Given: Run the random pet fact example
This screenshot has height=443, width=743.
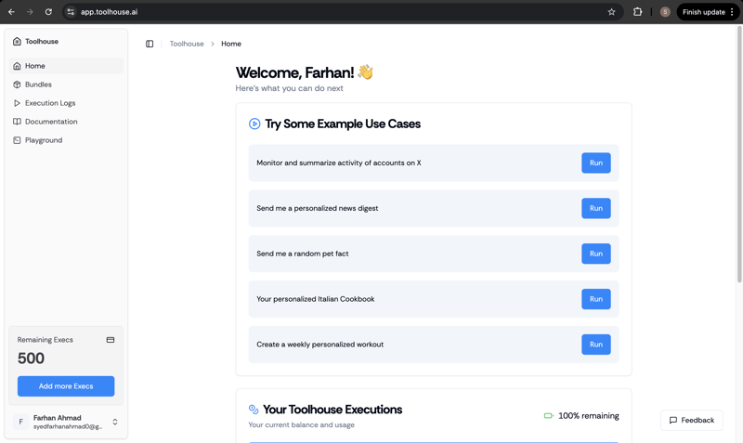Looking at the screenshot, I should [595, 254].
